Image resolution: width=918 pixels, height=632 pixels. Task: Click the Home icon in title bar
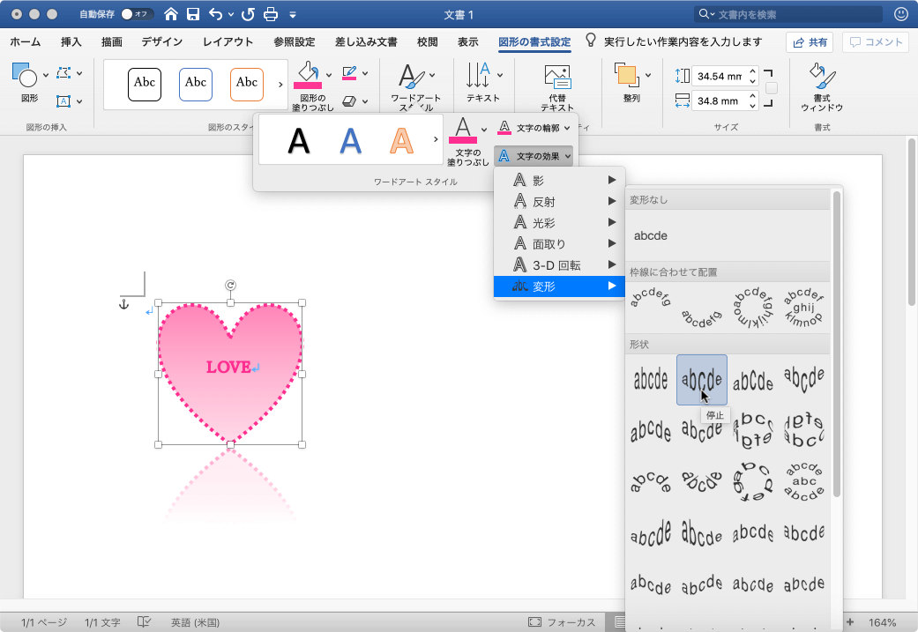coord(170,14)
